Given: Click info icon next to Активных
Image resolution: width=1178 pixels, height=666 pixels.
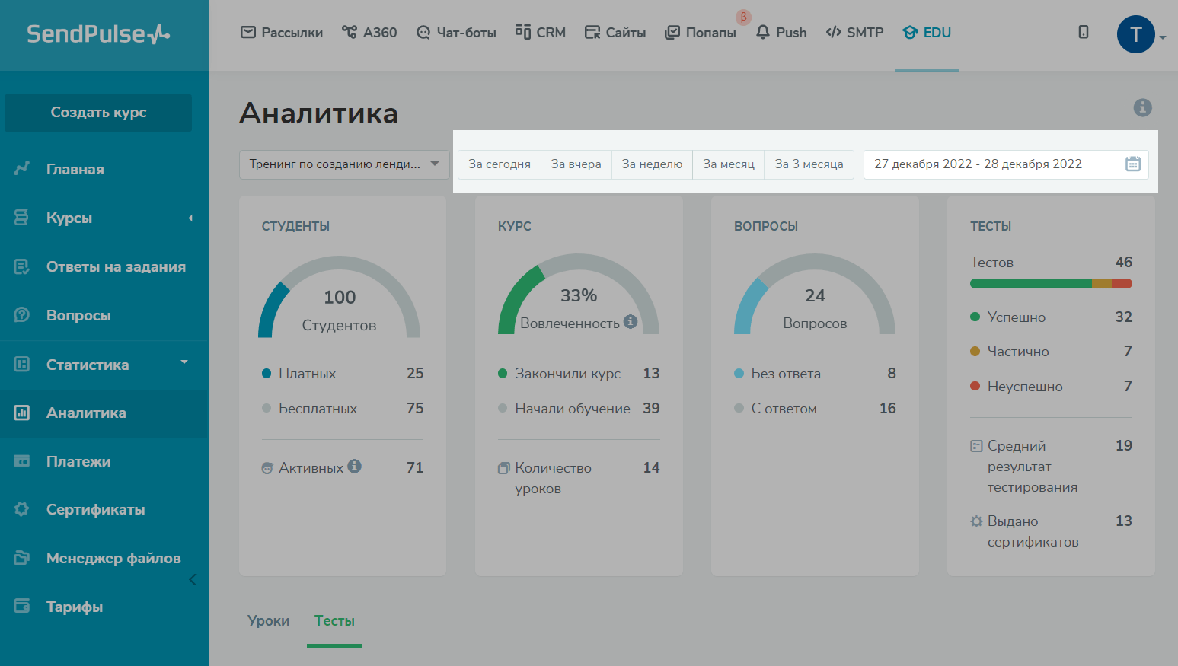Looking at the screenshot, I should tap(355, 466).
